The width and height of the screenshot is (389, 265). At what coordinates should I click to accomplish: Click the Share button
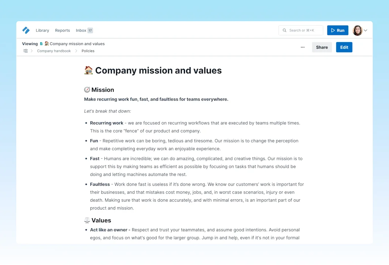point(322,47)
